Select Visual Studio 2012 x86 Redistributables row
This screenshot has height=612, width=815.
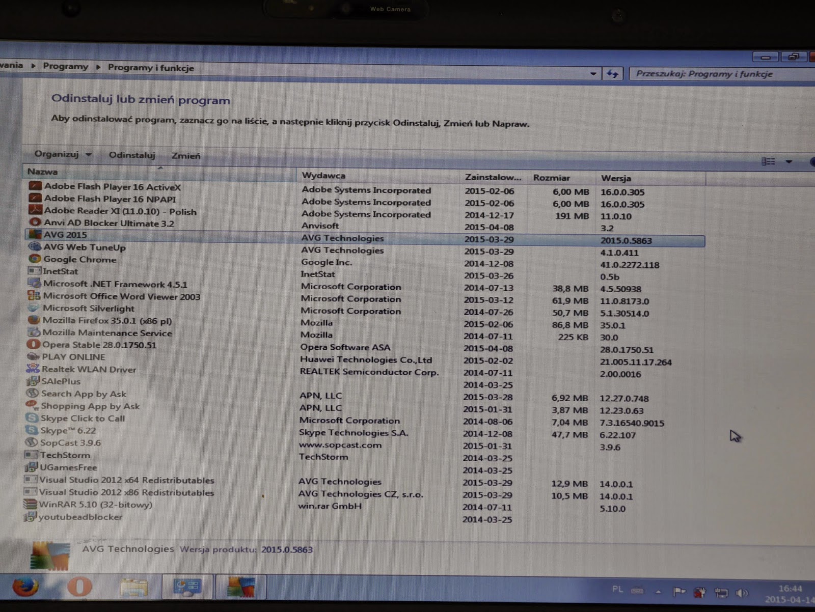[365, 493]
